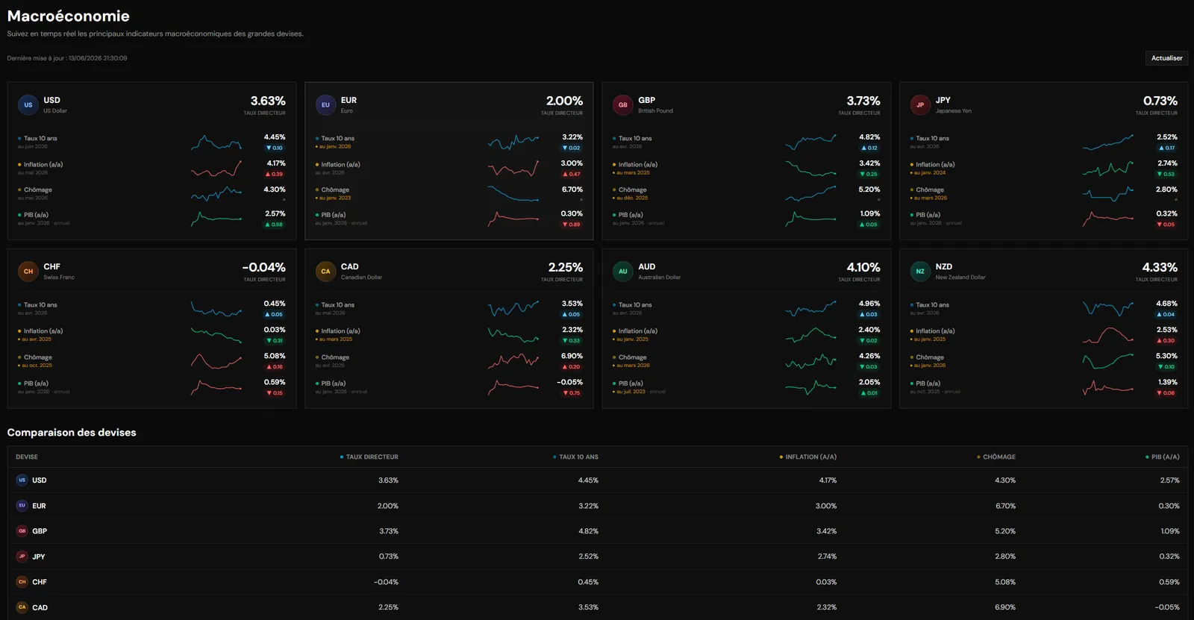The width and height of the screenshot is (1194, 620).
Task: Select the GBP row in comparison table
Action: [x=597, y=531]
